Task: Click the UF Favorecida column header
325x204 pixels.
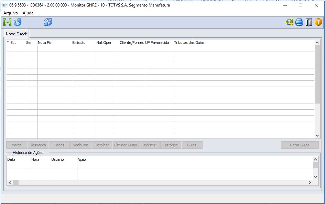Action: [159, 43]
